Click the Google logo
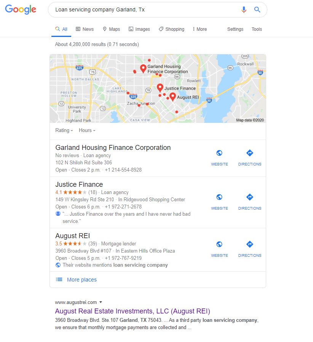This screenshot has height=342, width=313. pos(21,10)
